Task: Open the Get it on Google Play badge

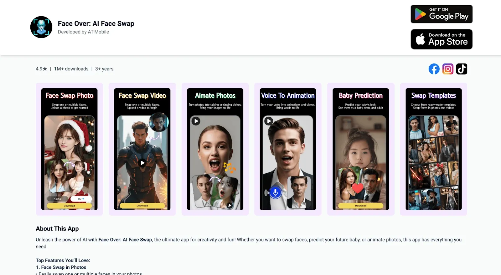Action: point(442,14)
